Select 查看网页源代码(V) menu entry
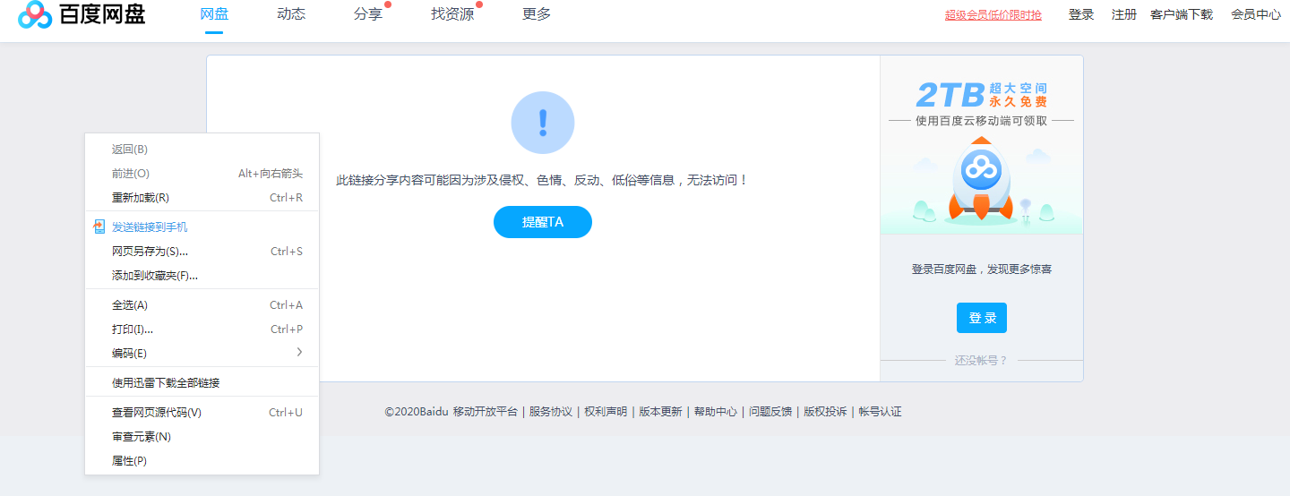This screenshot has width=1290, height=496. click(x=202, y=413)
